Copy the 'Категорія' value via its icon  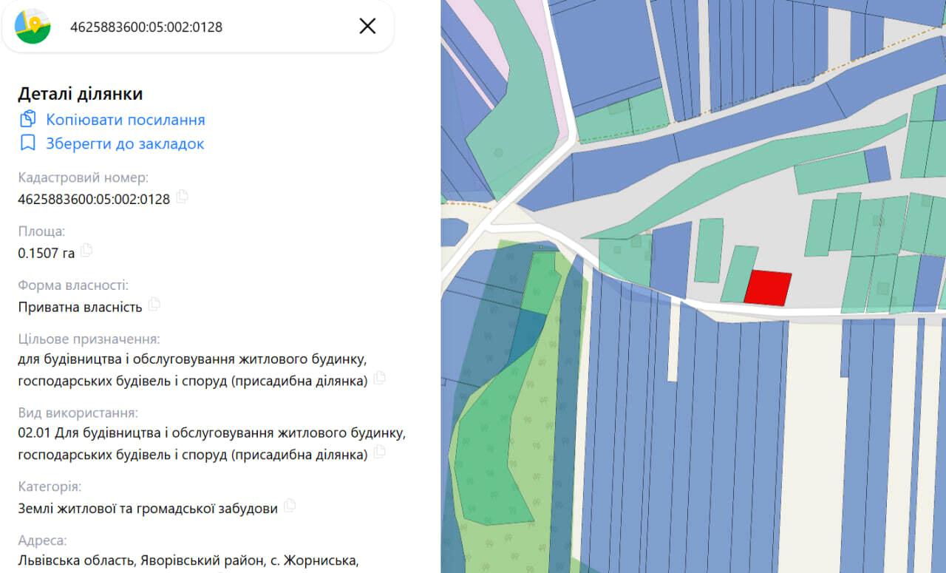(290, 506)
